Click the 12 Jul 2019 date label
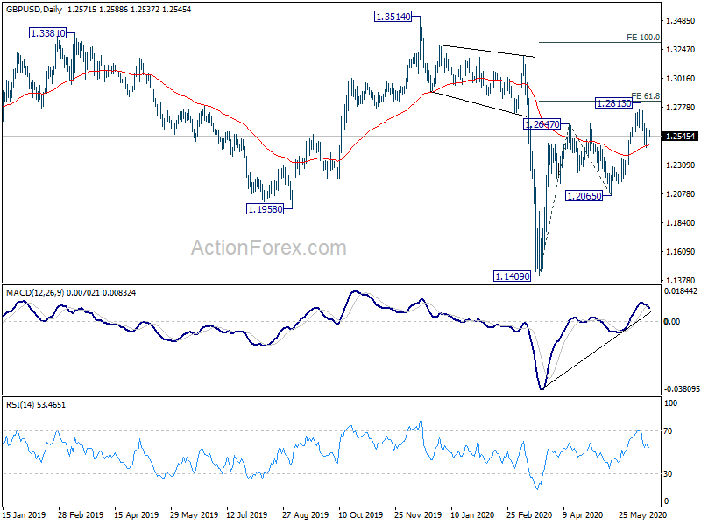This screenshot has width=701, height=525. coord(247,515)
